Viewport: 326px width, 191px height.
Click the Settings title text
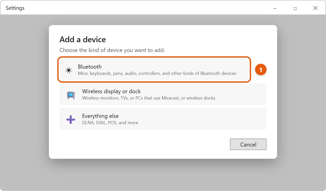pyautogui.click(x=15, y=8)
